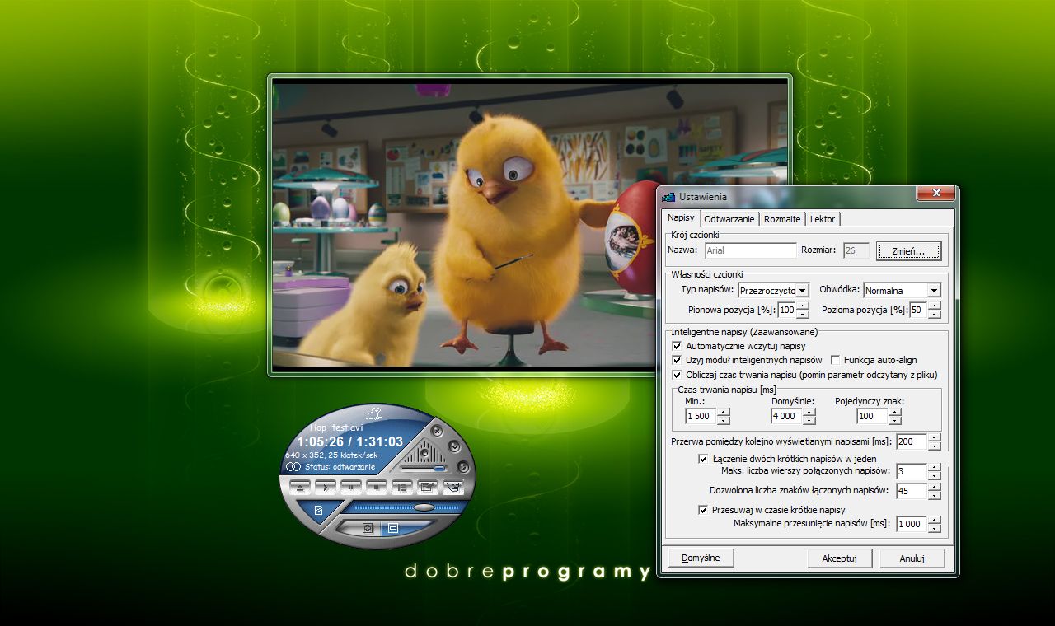The height and width of the screenshot is (626, 1055).
Task: Click the 'Zmień...' font button
Action: [x=908, y=251]
